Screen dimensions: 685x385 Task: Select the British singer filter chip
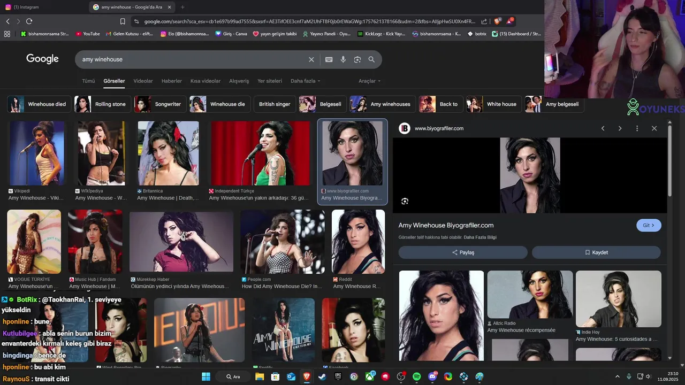[274, 104]
